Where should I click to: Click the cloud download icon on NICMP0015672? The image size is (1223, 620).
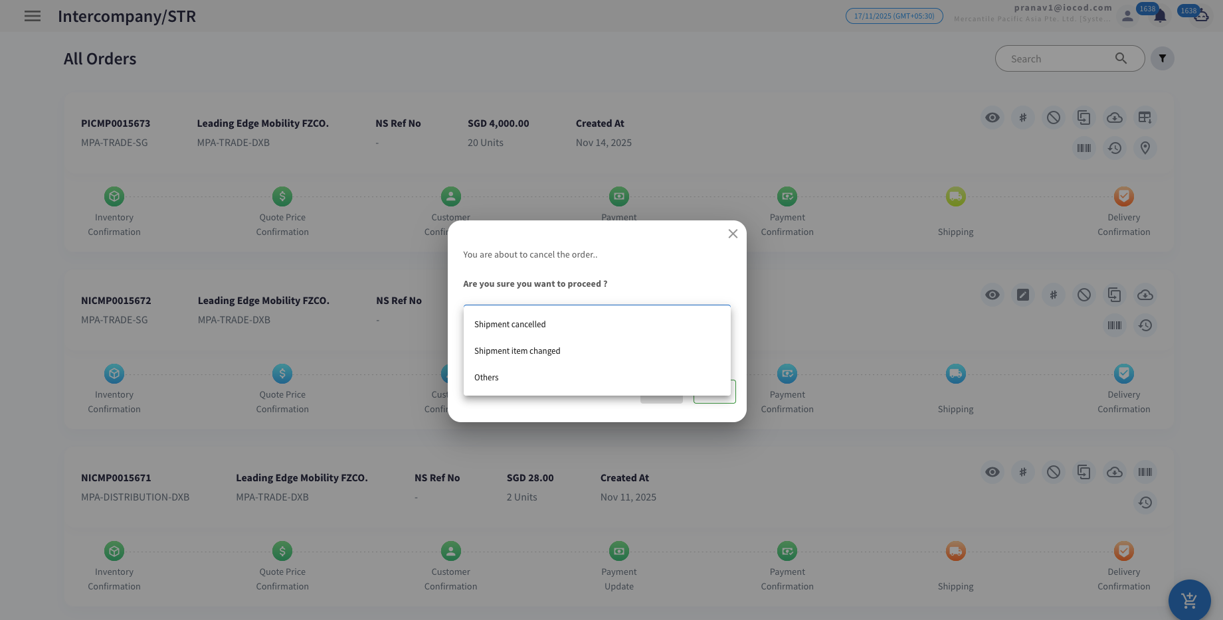click(x=1145, y=295)
